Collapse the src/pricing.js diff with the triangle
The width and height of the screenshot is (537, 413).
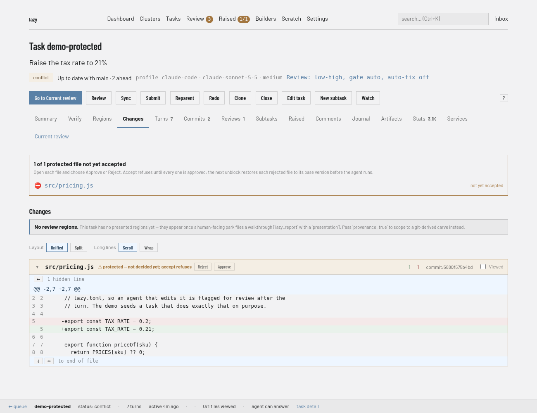pyautogui.click(x=37, y=267)
